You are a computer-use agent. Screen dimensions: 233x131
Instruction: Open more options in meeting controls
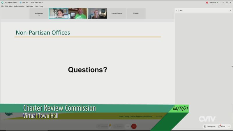127,126
